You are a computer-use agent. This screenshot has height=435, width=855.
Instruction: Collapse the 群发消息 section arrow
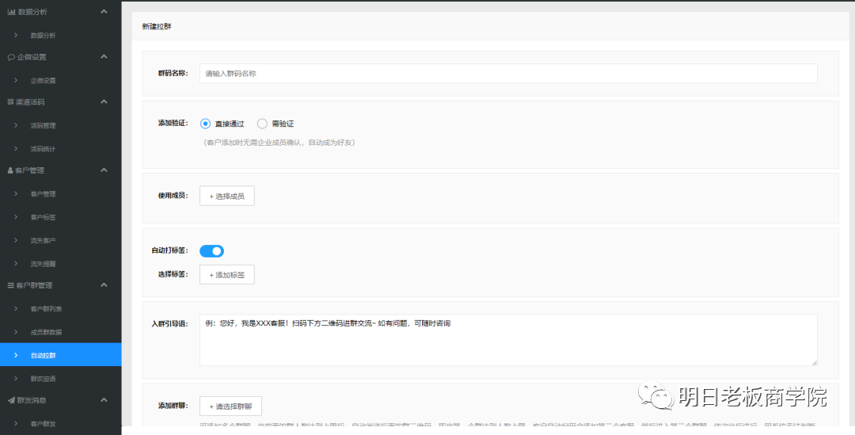coord(104,399)
